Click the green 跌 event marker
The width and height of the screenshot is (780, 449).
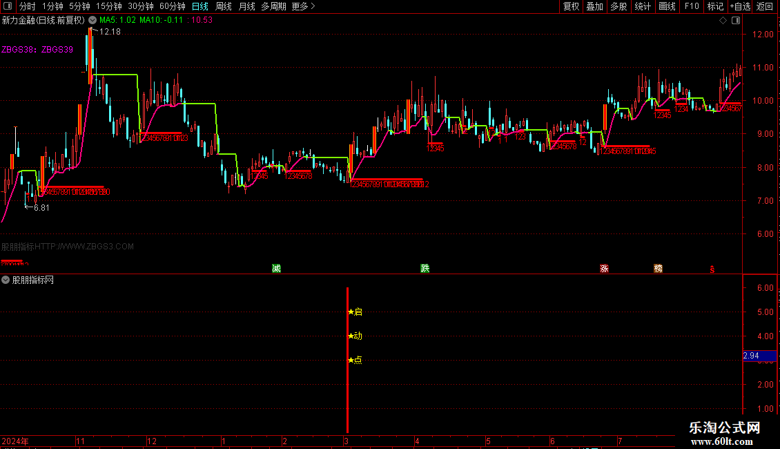click(425, 268)
